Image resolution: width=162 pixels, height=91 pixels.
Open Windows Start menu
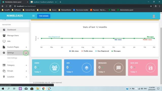[3, 89]
